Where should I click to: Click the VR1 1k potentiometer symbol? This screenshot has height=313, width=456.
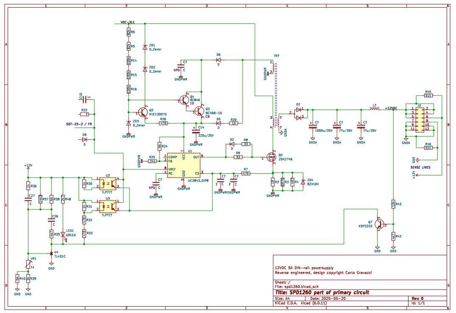tap(28, 265)
